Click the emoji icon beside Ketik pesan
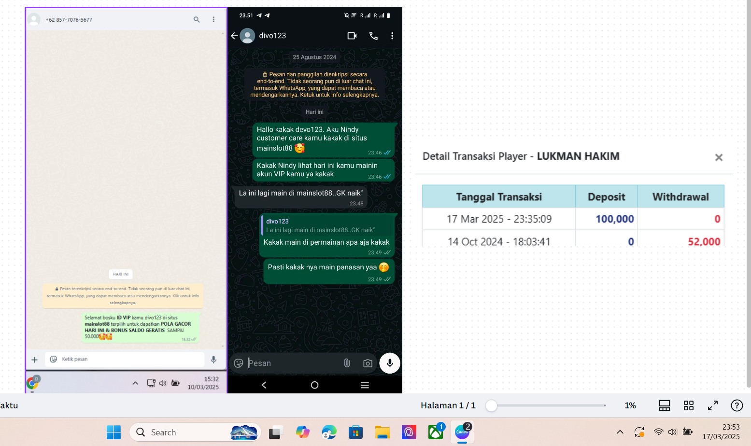Image resolution: width=751 pixels, height=446 pixels. tap(54, 359)
